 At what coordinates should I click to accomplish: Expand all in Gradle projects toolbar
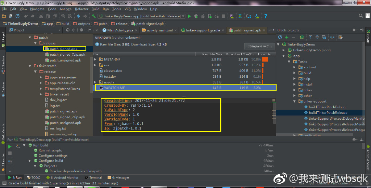(x=310, y=37)
